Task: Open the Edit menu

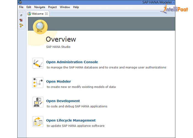Action: (x=29, y=7)
